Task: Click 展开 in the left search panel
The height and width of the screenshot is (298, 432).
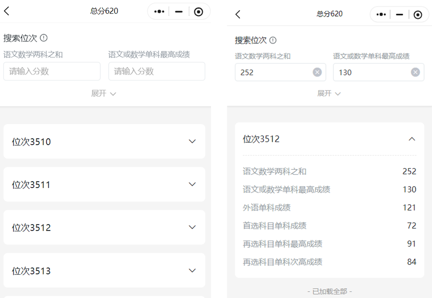Action: point(104,94)
